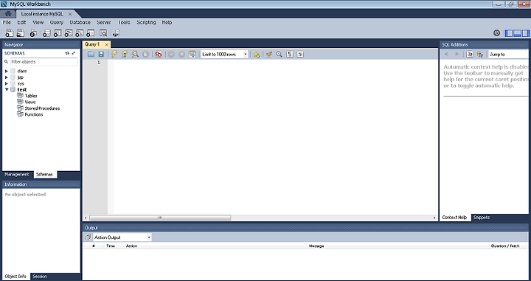The image size is (531, 281).
Task: Save the script with floppy disk icon
Action: click(x=101, y=54)
